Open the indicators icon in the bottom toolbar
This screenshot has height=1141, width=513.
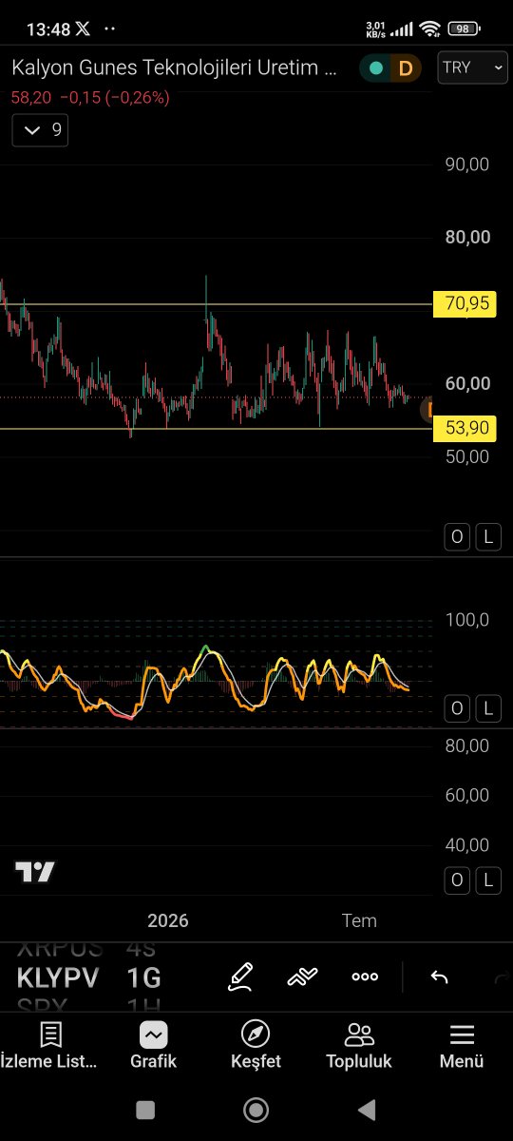303,977
